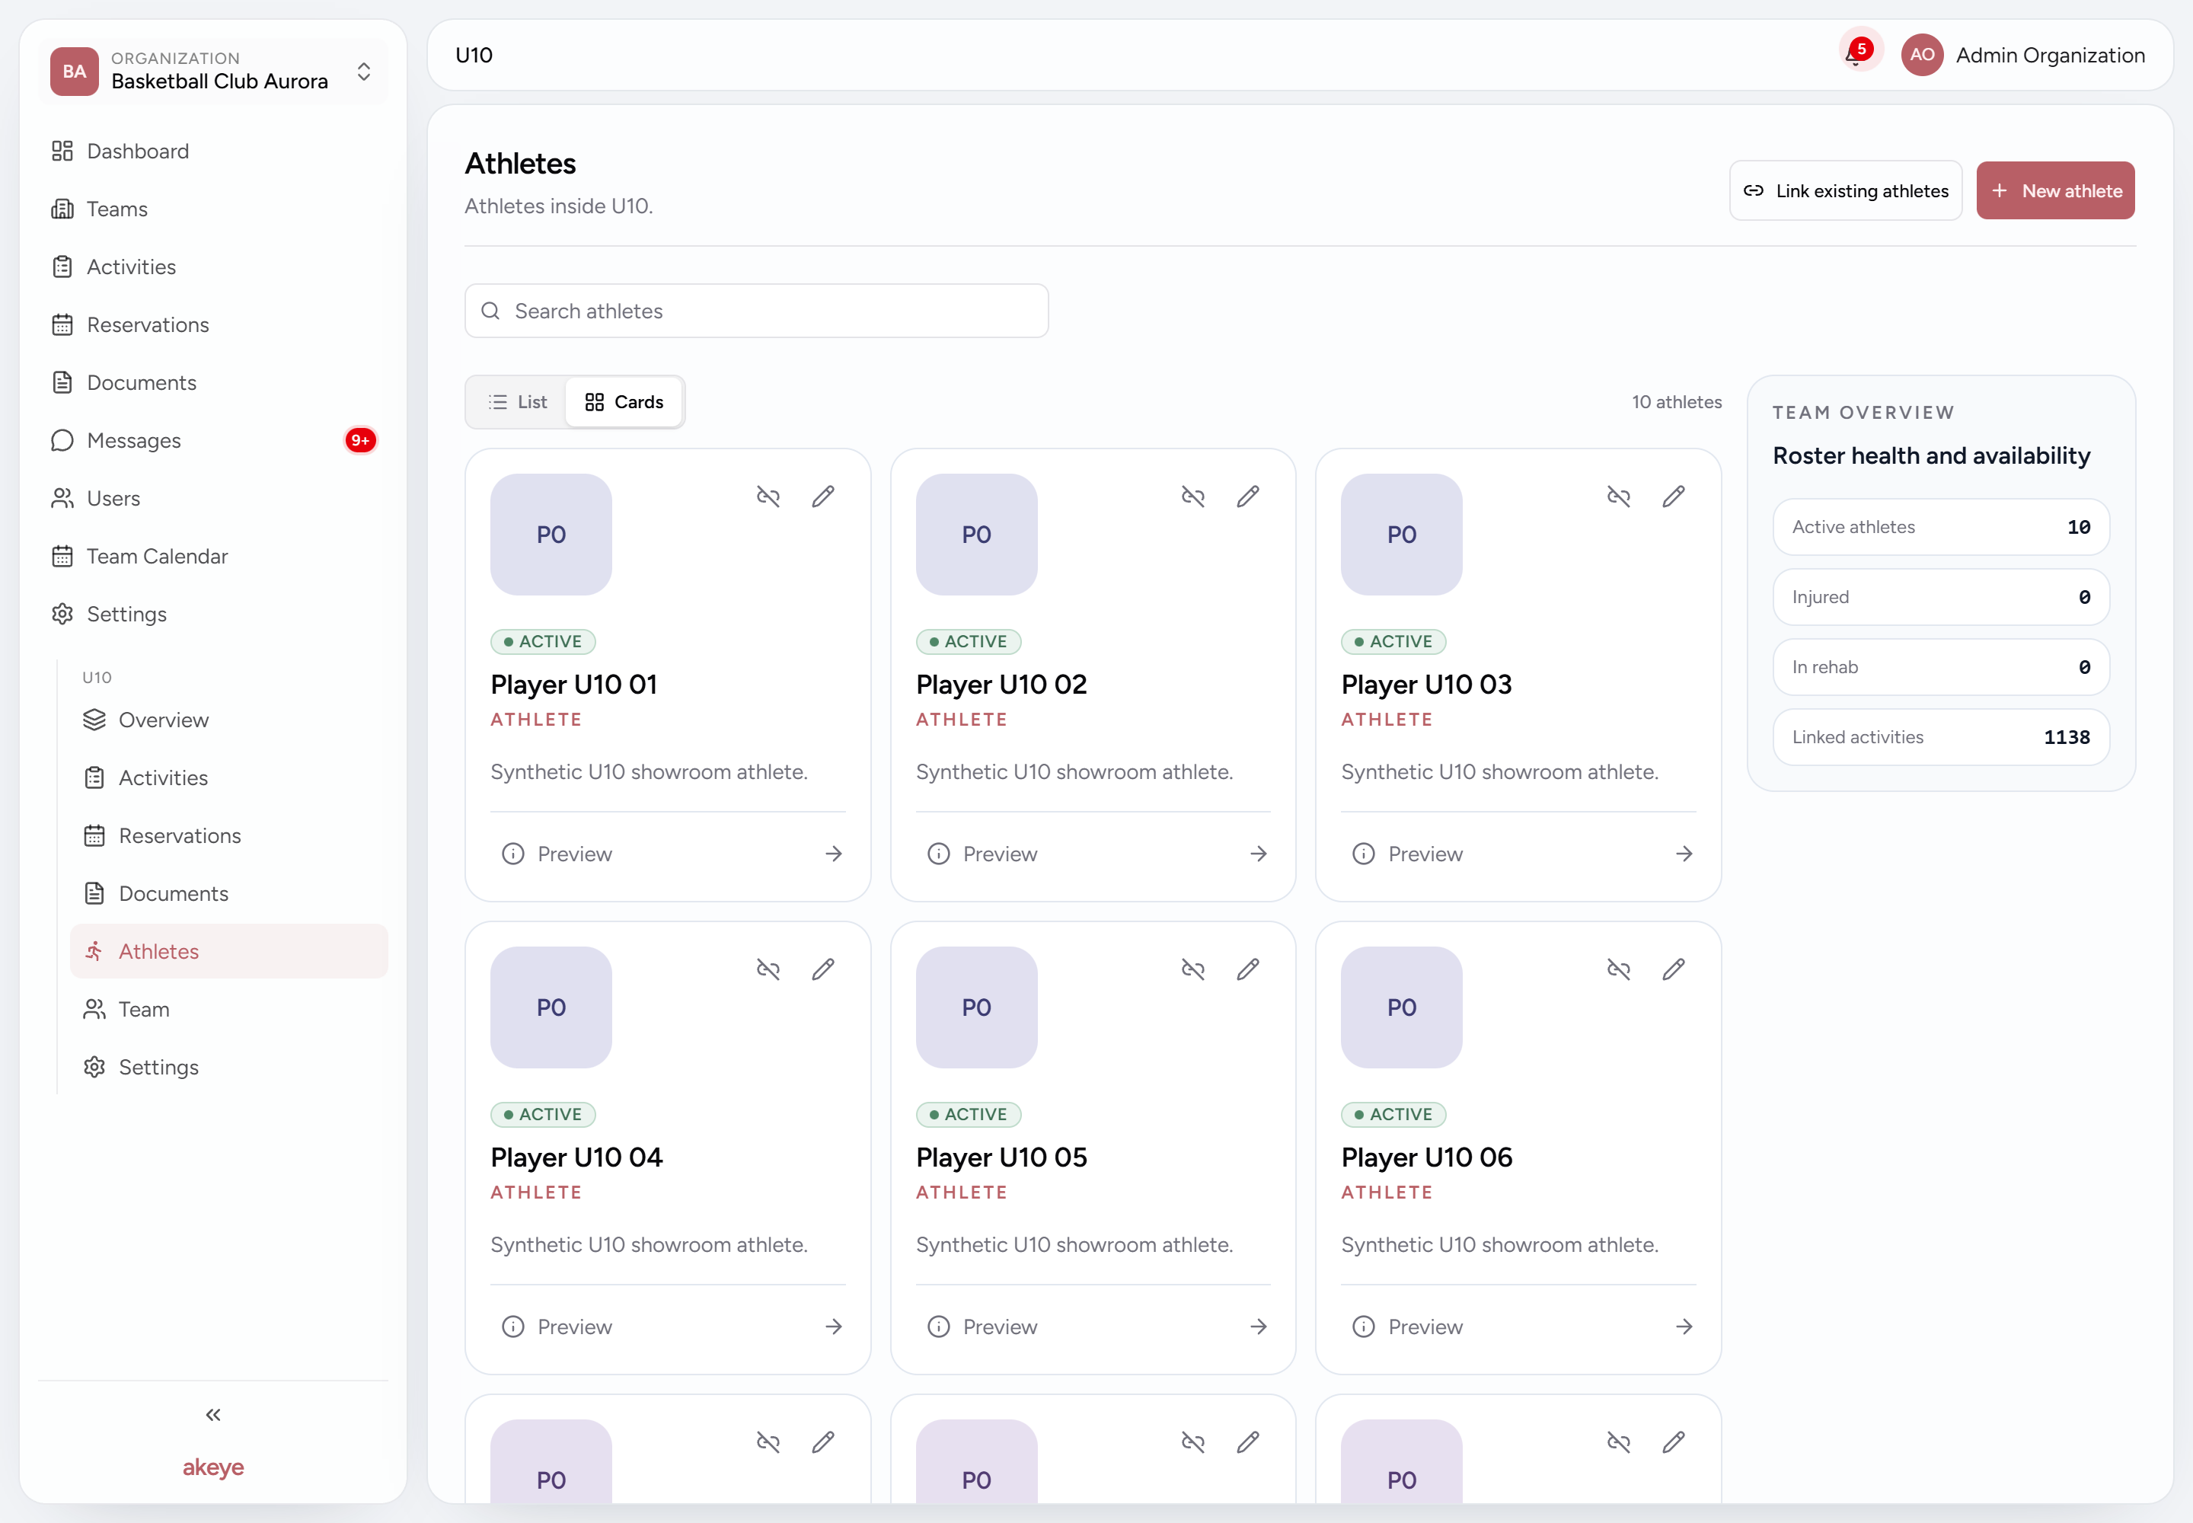Click Link existing athletes button
Screen dimensions: 2193x1523
pyautogui.click(x=1846, y=191)
